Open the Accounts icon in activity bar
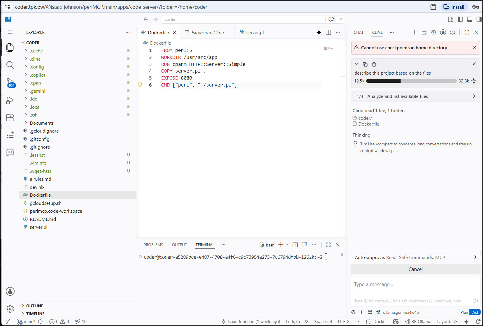Screen dimensions: 483x326 tap(10, 291)
